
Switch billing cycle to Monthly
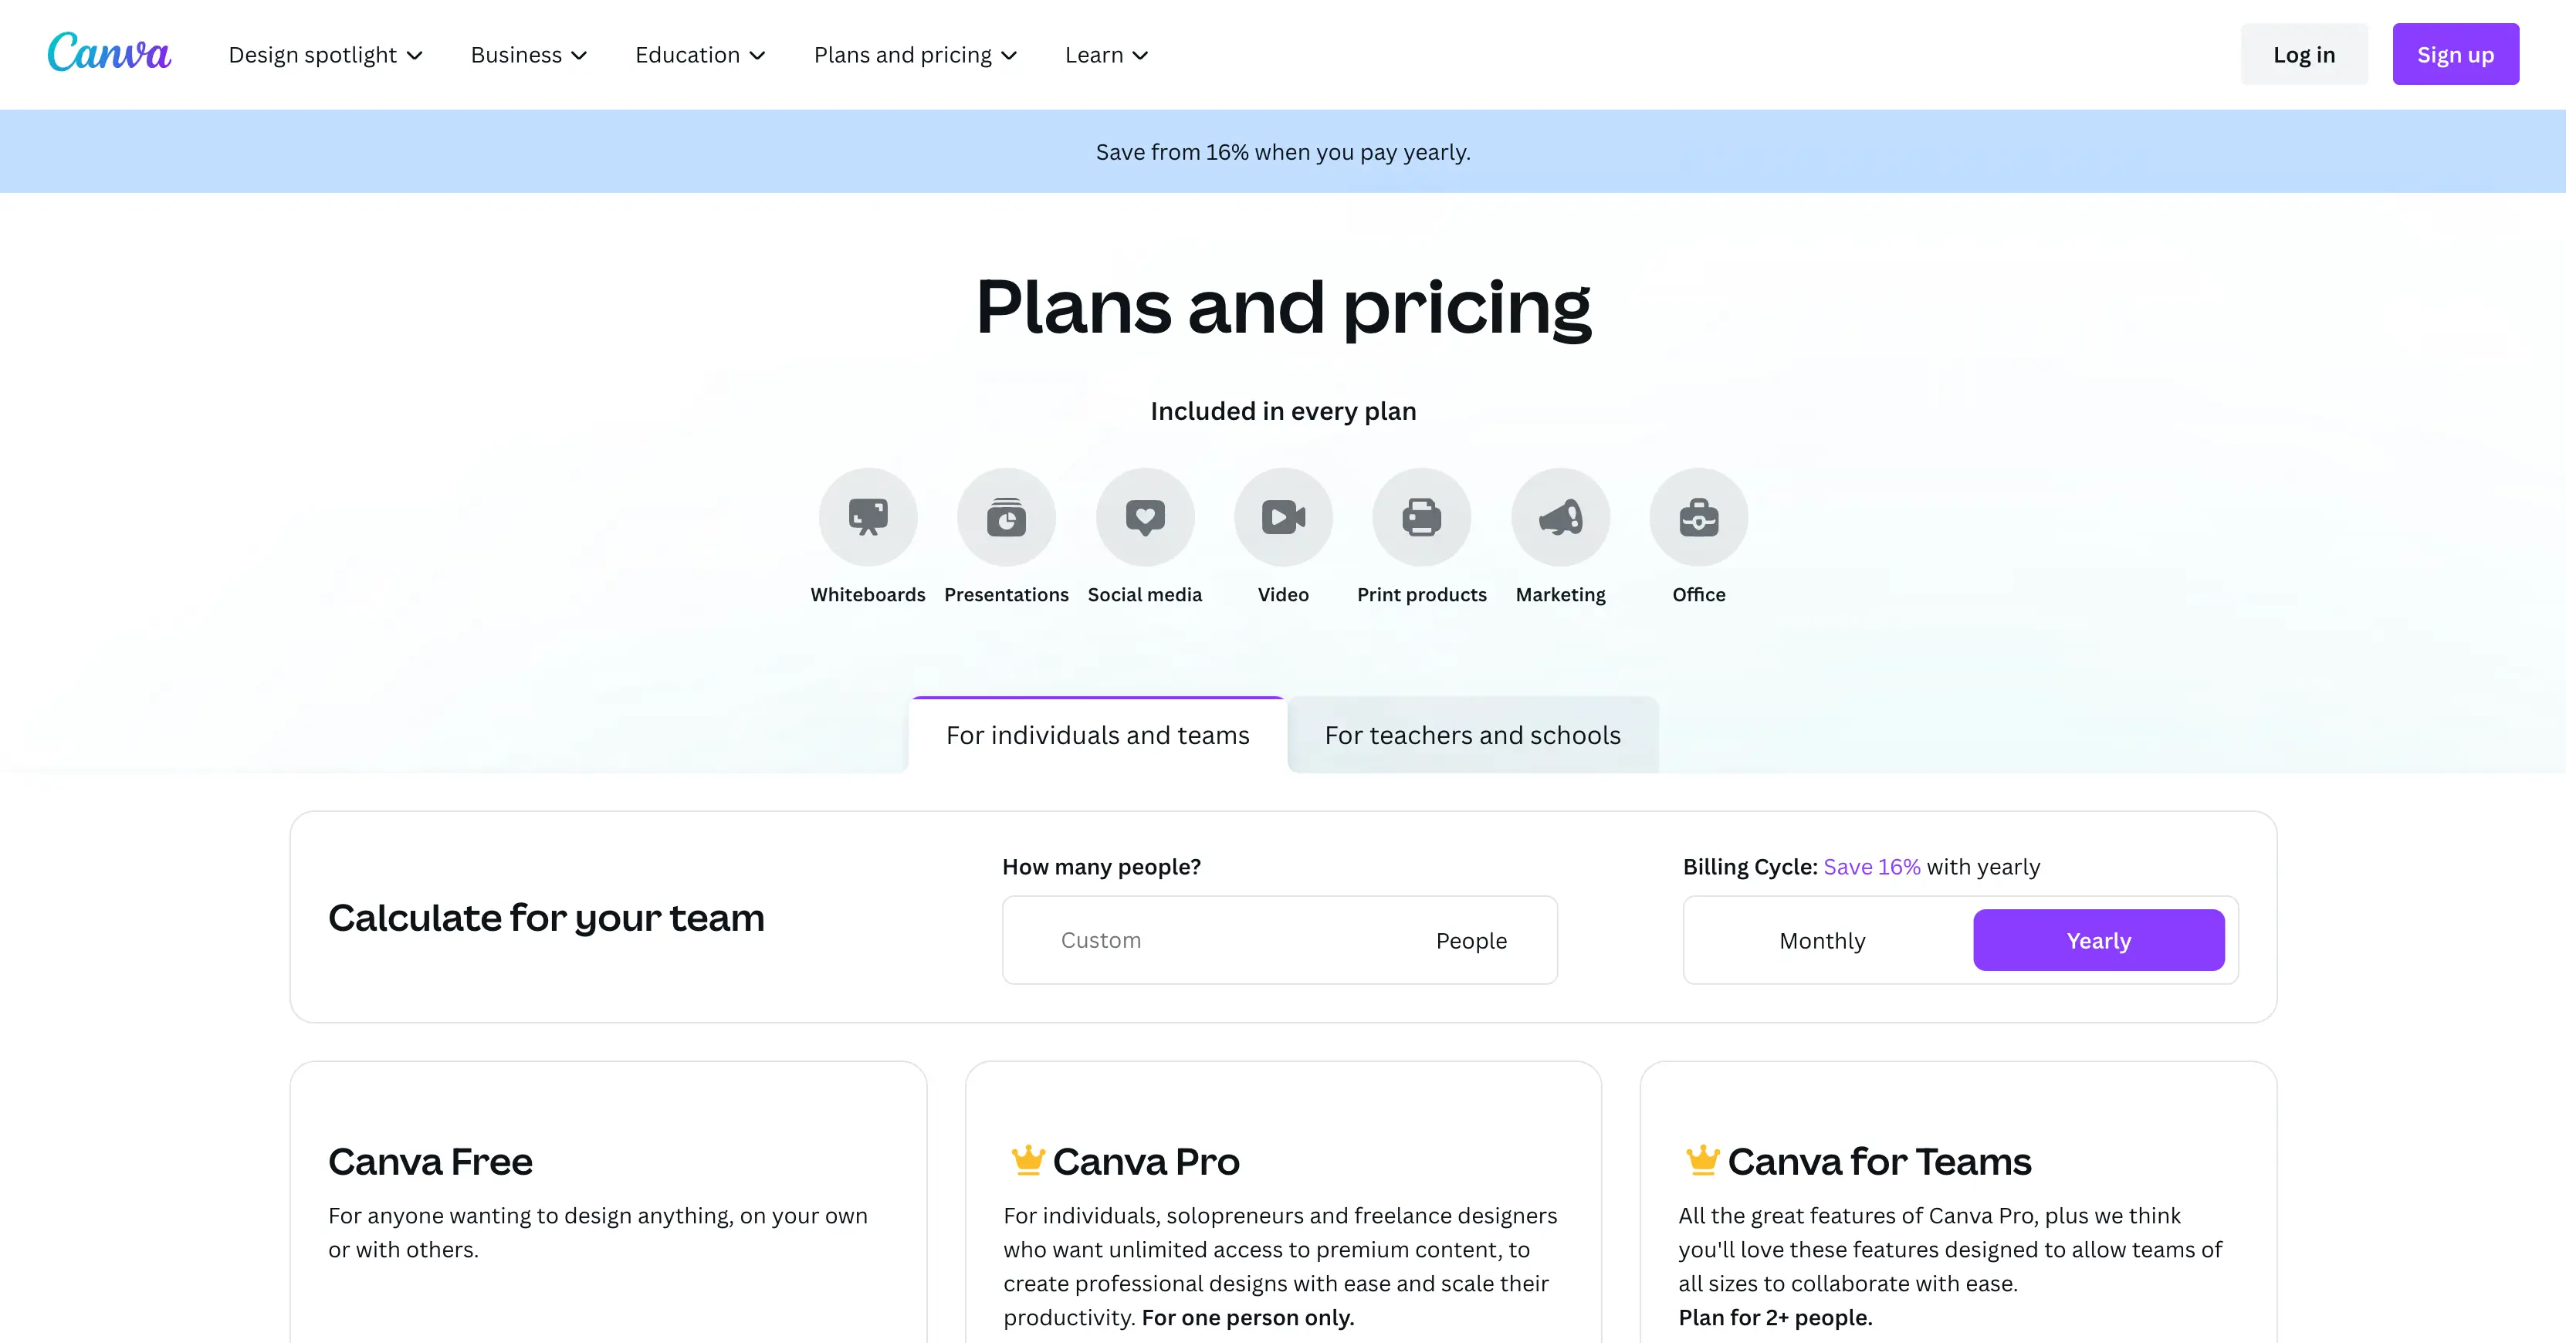[x=1822, y=941]
